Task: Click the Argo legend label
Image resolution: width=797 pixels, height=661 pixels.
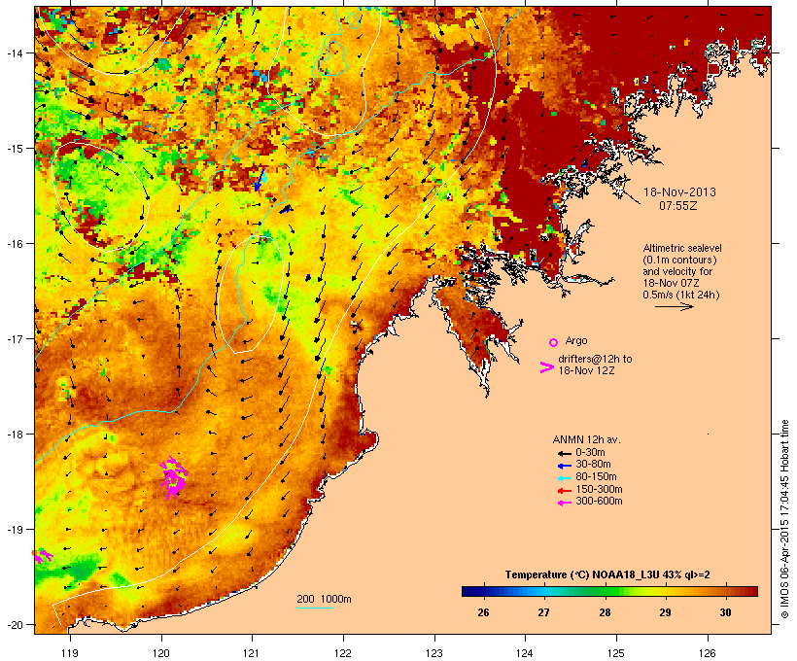Action: click(x=576, y=340)
